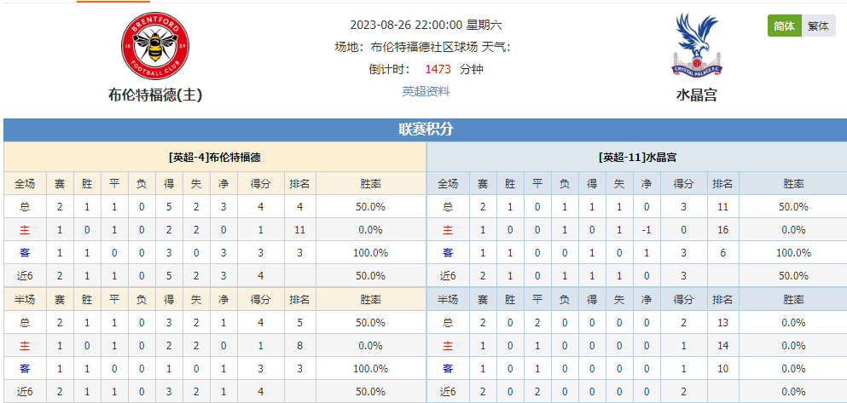Viewport: 847px width, 403px height.
Task: Click the home team name 布伦特福德(主)
Action: coord(155,95)
